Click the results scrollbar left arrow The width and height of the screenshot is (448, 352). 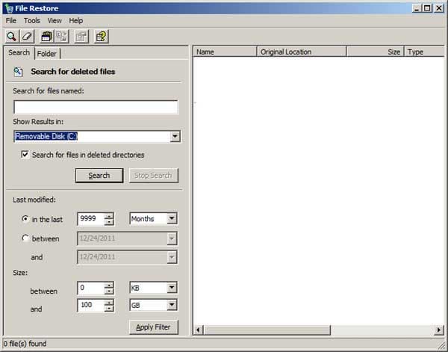(199, 330)
